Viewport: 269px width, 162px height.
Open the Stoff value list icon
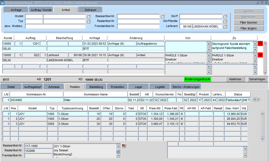pos(225,16)
